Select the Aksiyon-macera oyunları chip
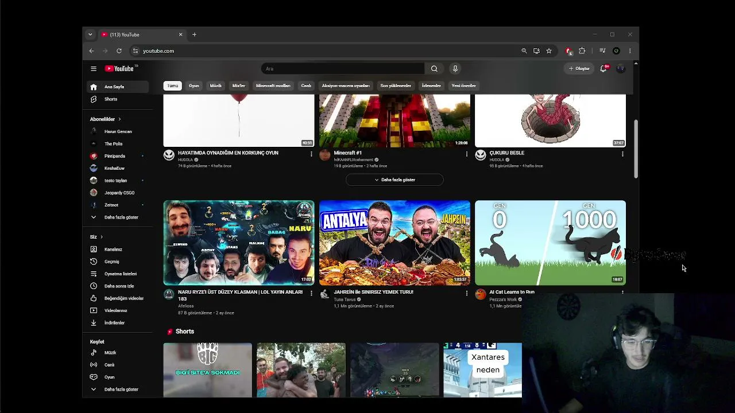This screenshot has width=735, height=413. tap(346, 86)
